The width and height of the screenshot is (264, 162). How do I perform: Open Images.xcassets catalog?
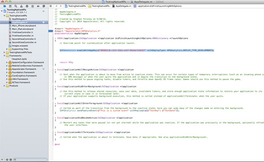click(x=20, y=46)
